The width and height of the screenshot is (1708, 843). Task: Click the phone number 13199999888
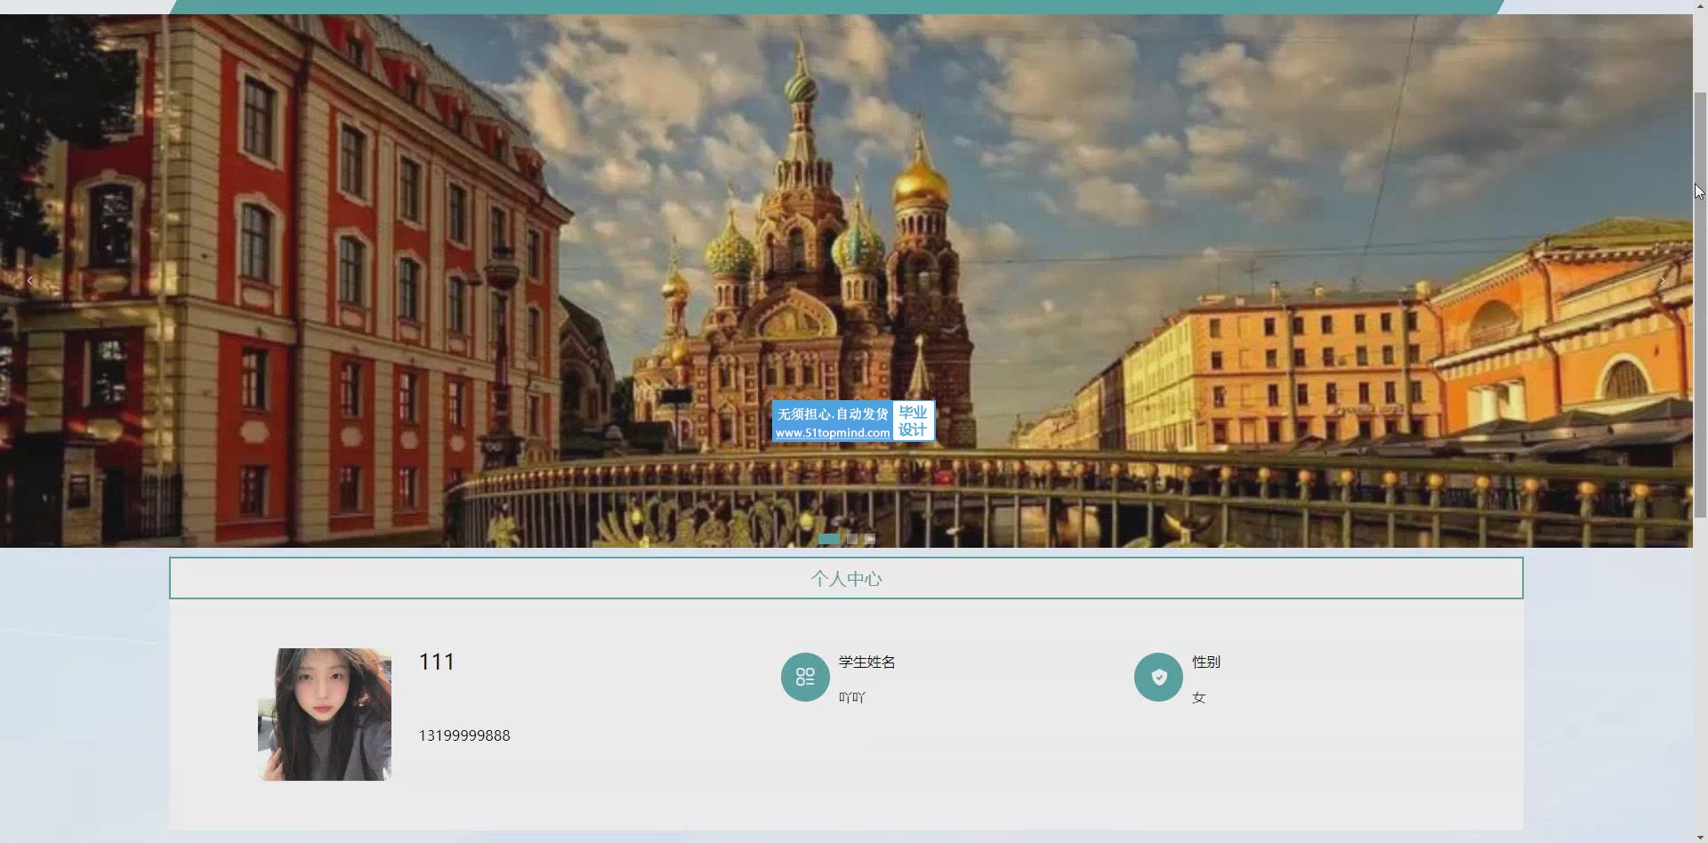click(464, 735)
